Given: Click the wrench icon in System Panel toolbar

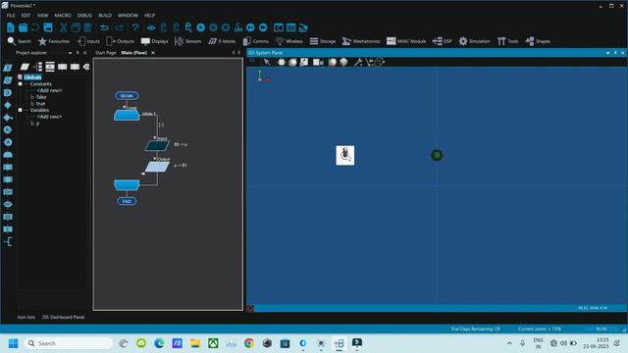Looking at the screenshot, I should [x=358, y=62].
